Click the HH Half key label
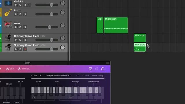This screenshot has height=104, width=185. [8, 84]
